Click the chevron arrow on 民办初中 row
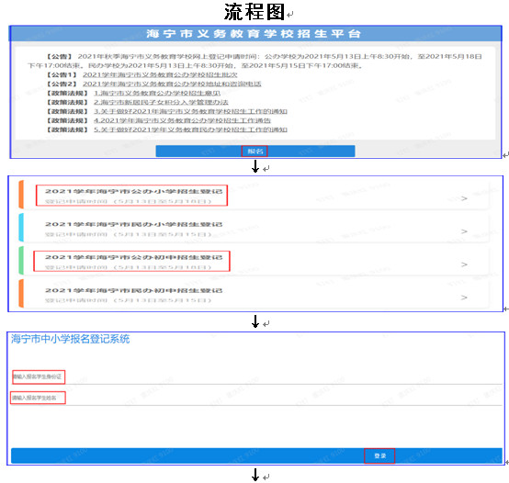 (x=464, y=298)
